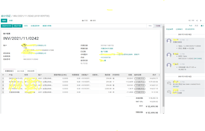This screenshot has height=131, width=205.
Task: Click the table column options icon after 合计
Action: [159, 75]
